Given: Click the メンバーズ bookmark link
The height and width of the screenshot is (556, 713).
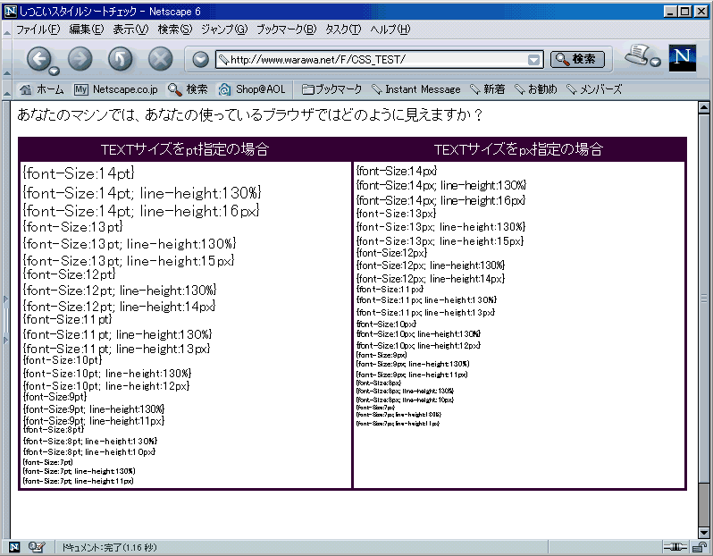Looking at the screenshot, I should (x=594, y=89).
